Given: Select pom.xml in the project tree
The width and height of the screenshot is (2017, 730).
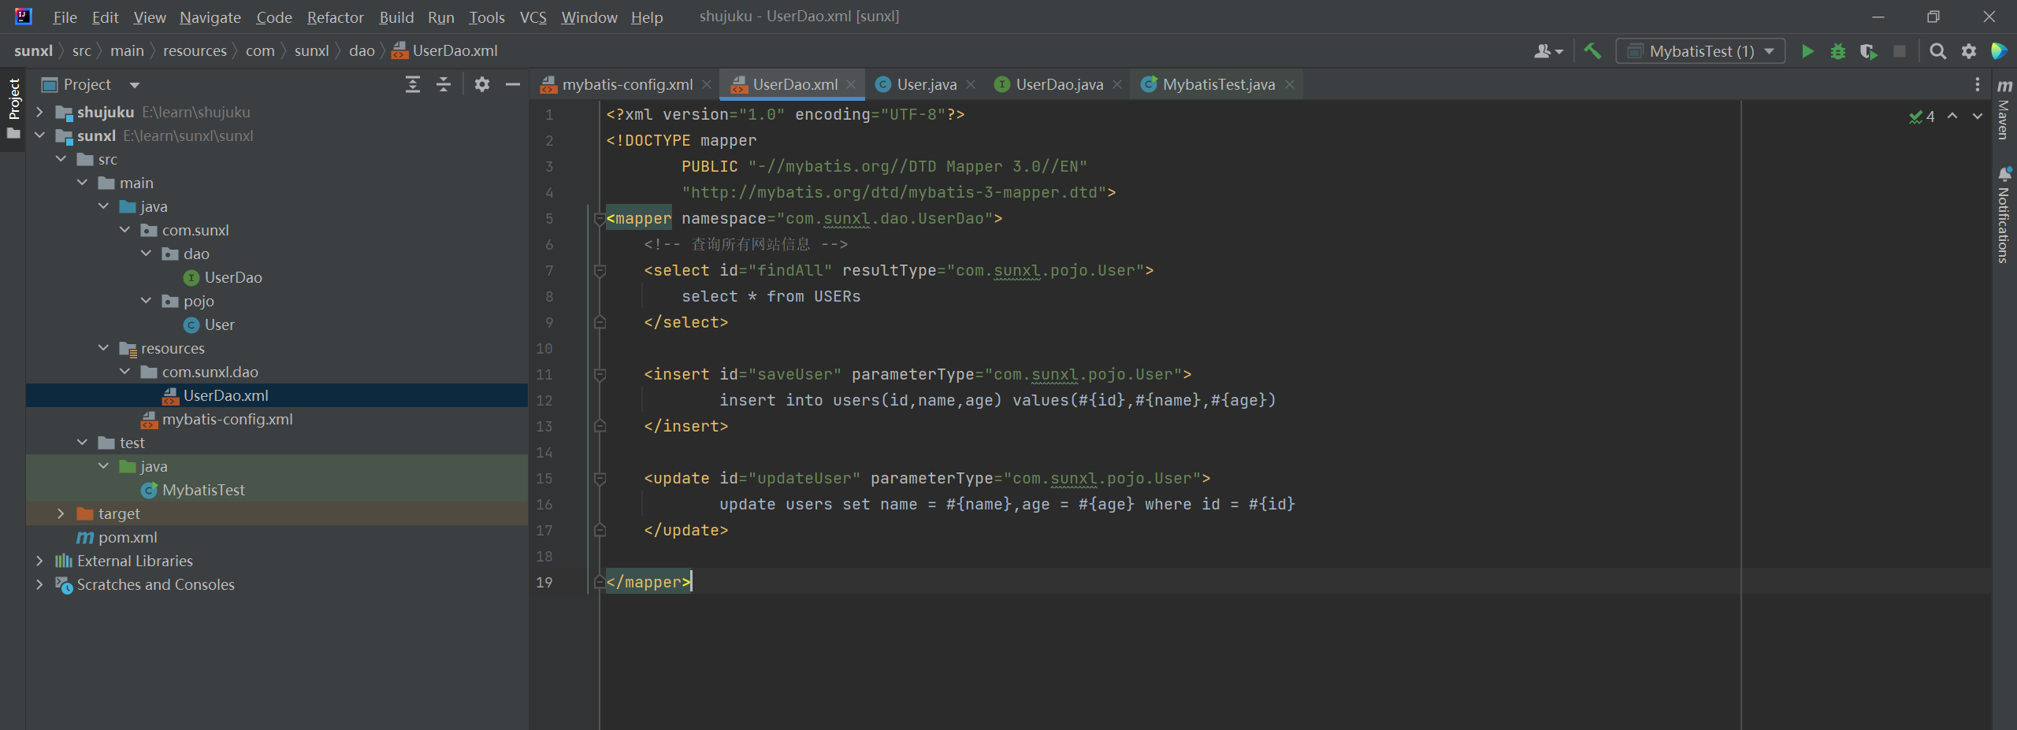Looking at the screenshot, I should pos(128,537).
